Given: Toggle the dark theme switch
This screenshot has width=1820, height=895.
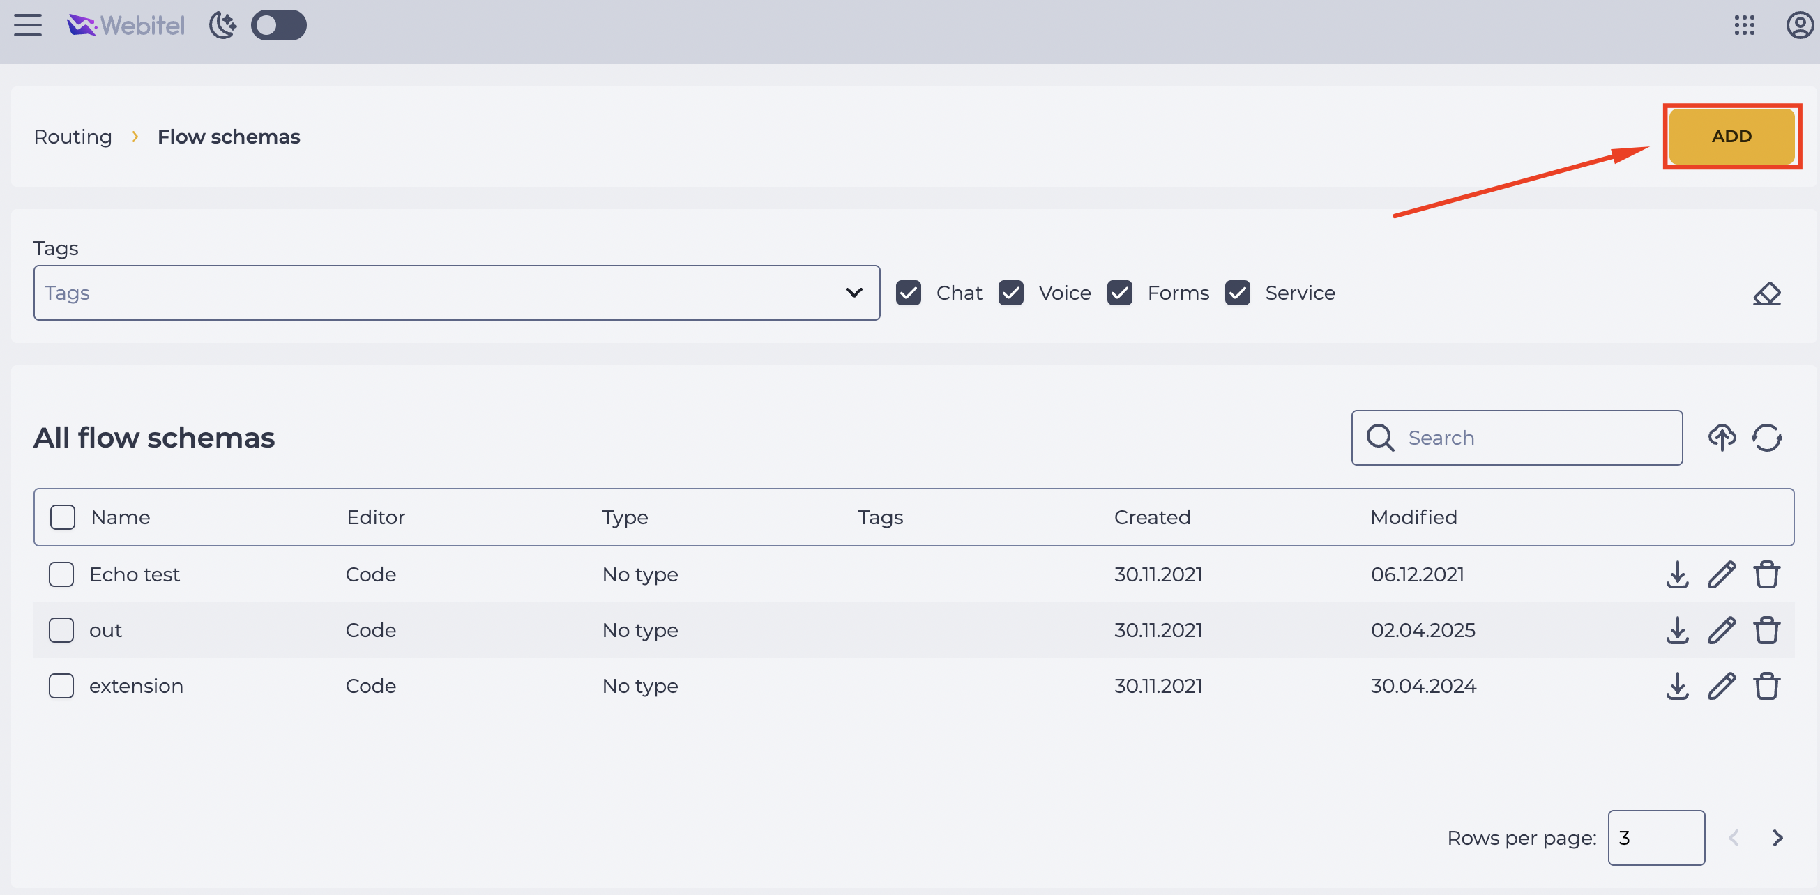Looking at the screenshot, I should click(x=279, y=25).
